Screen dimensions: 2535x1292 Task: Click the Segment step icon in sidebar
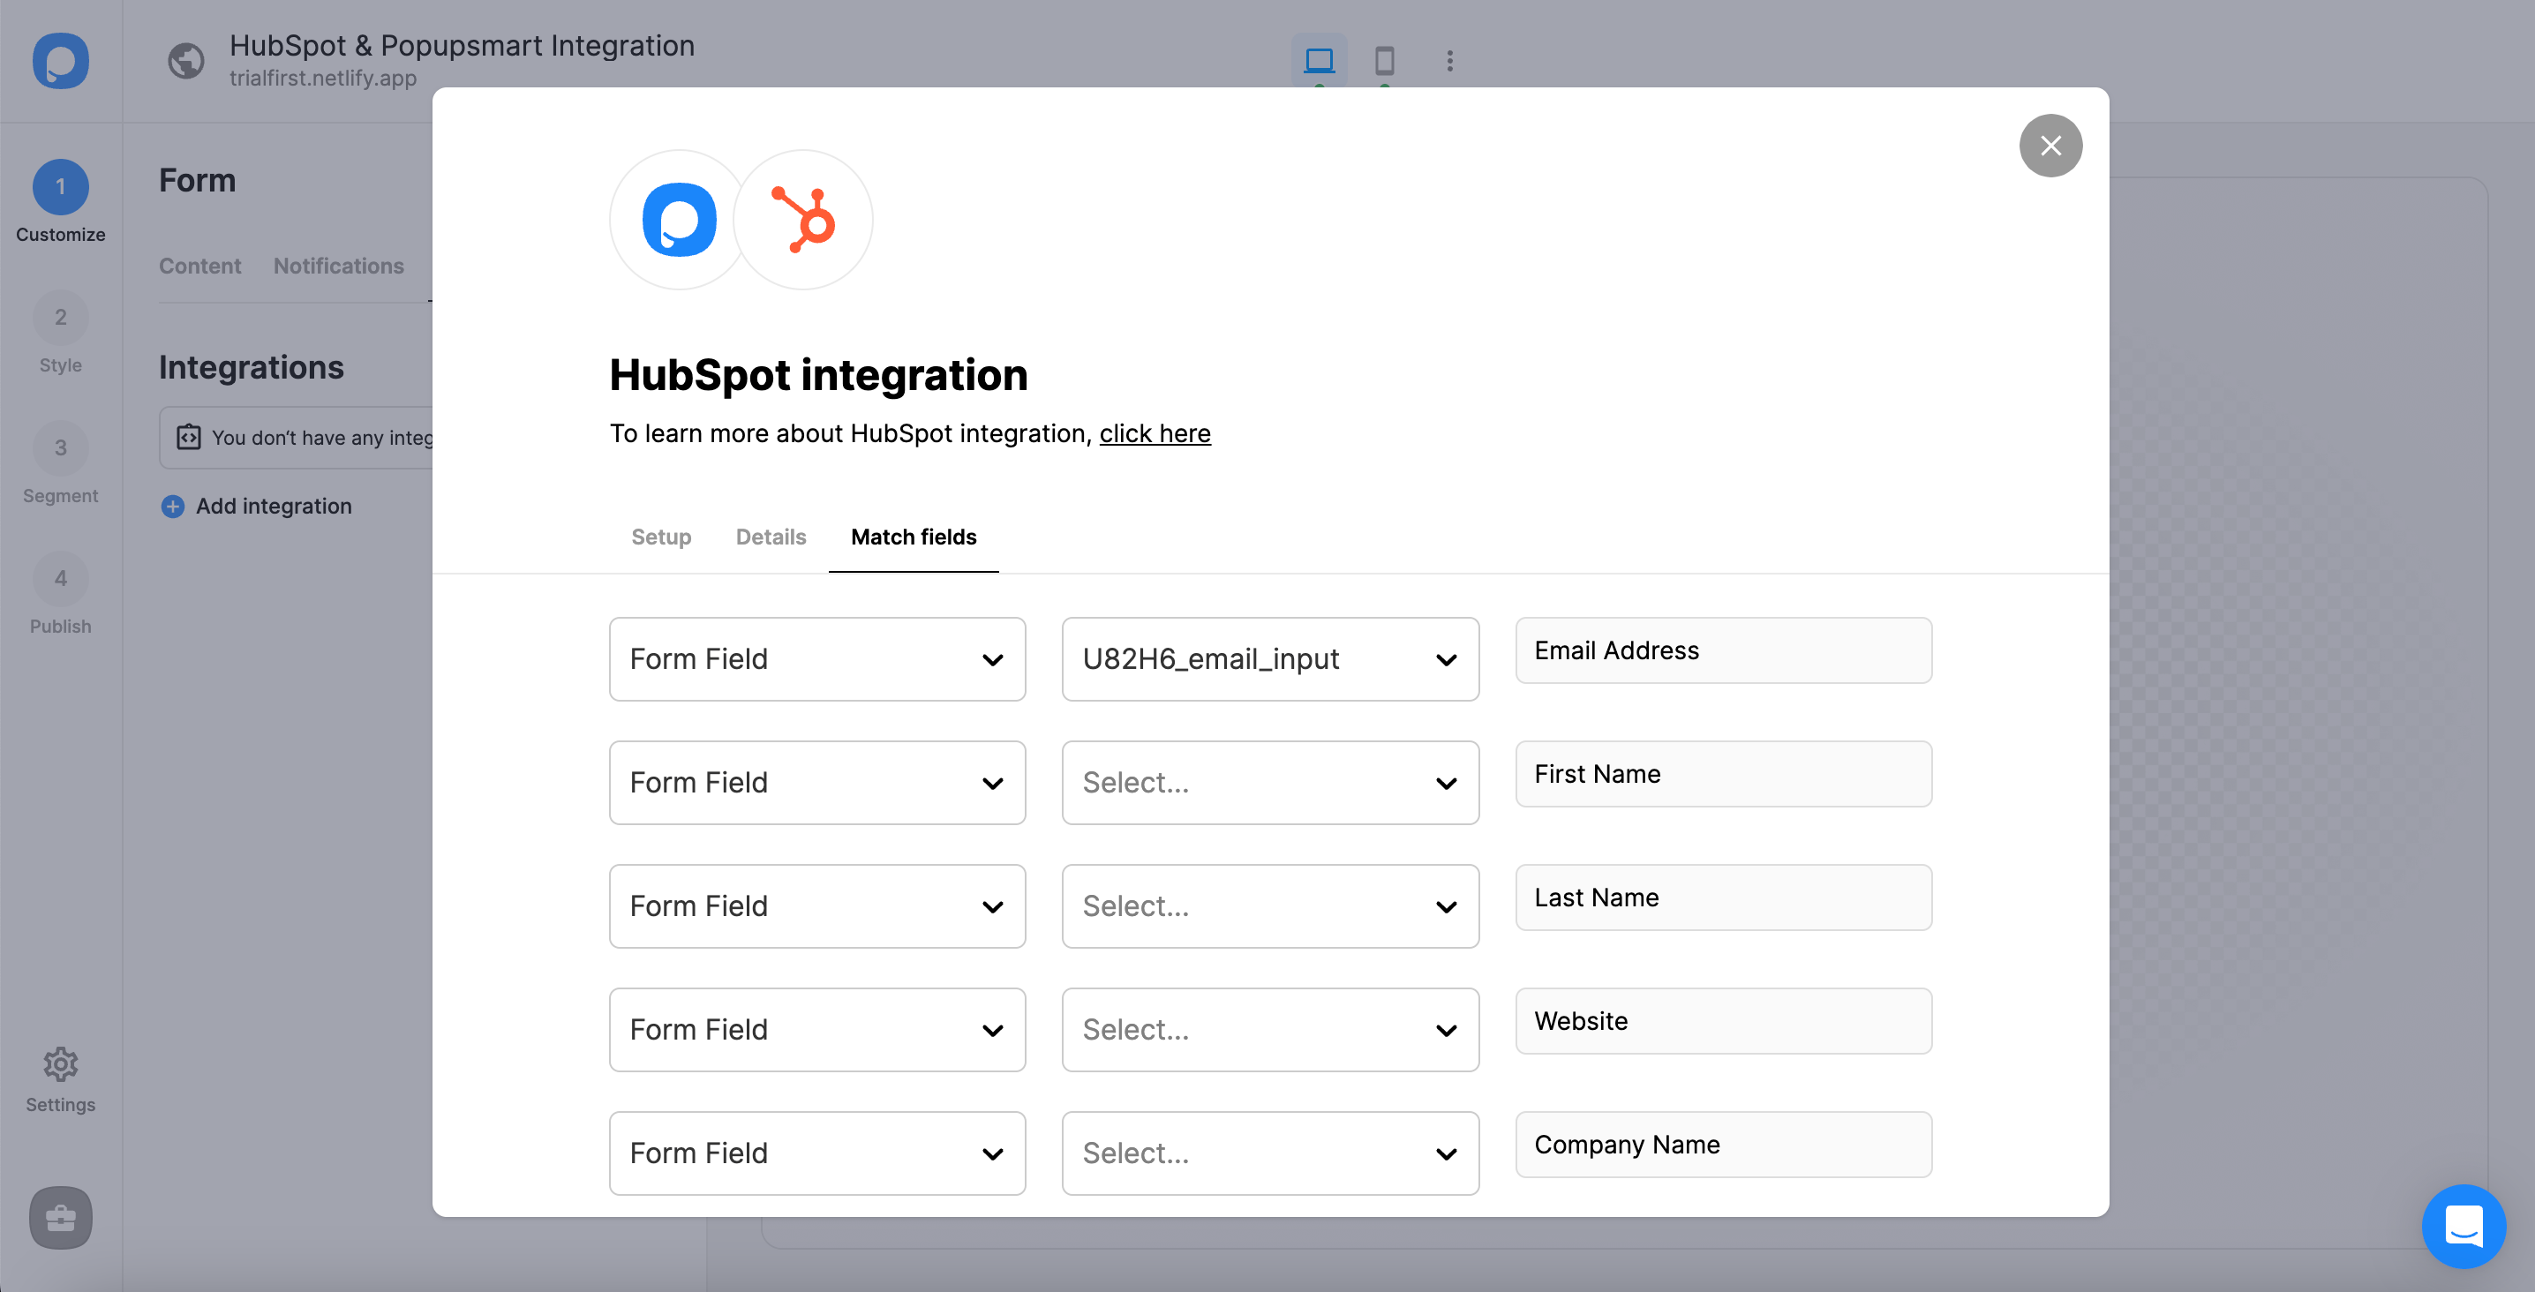[59, 448]
